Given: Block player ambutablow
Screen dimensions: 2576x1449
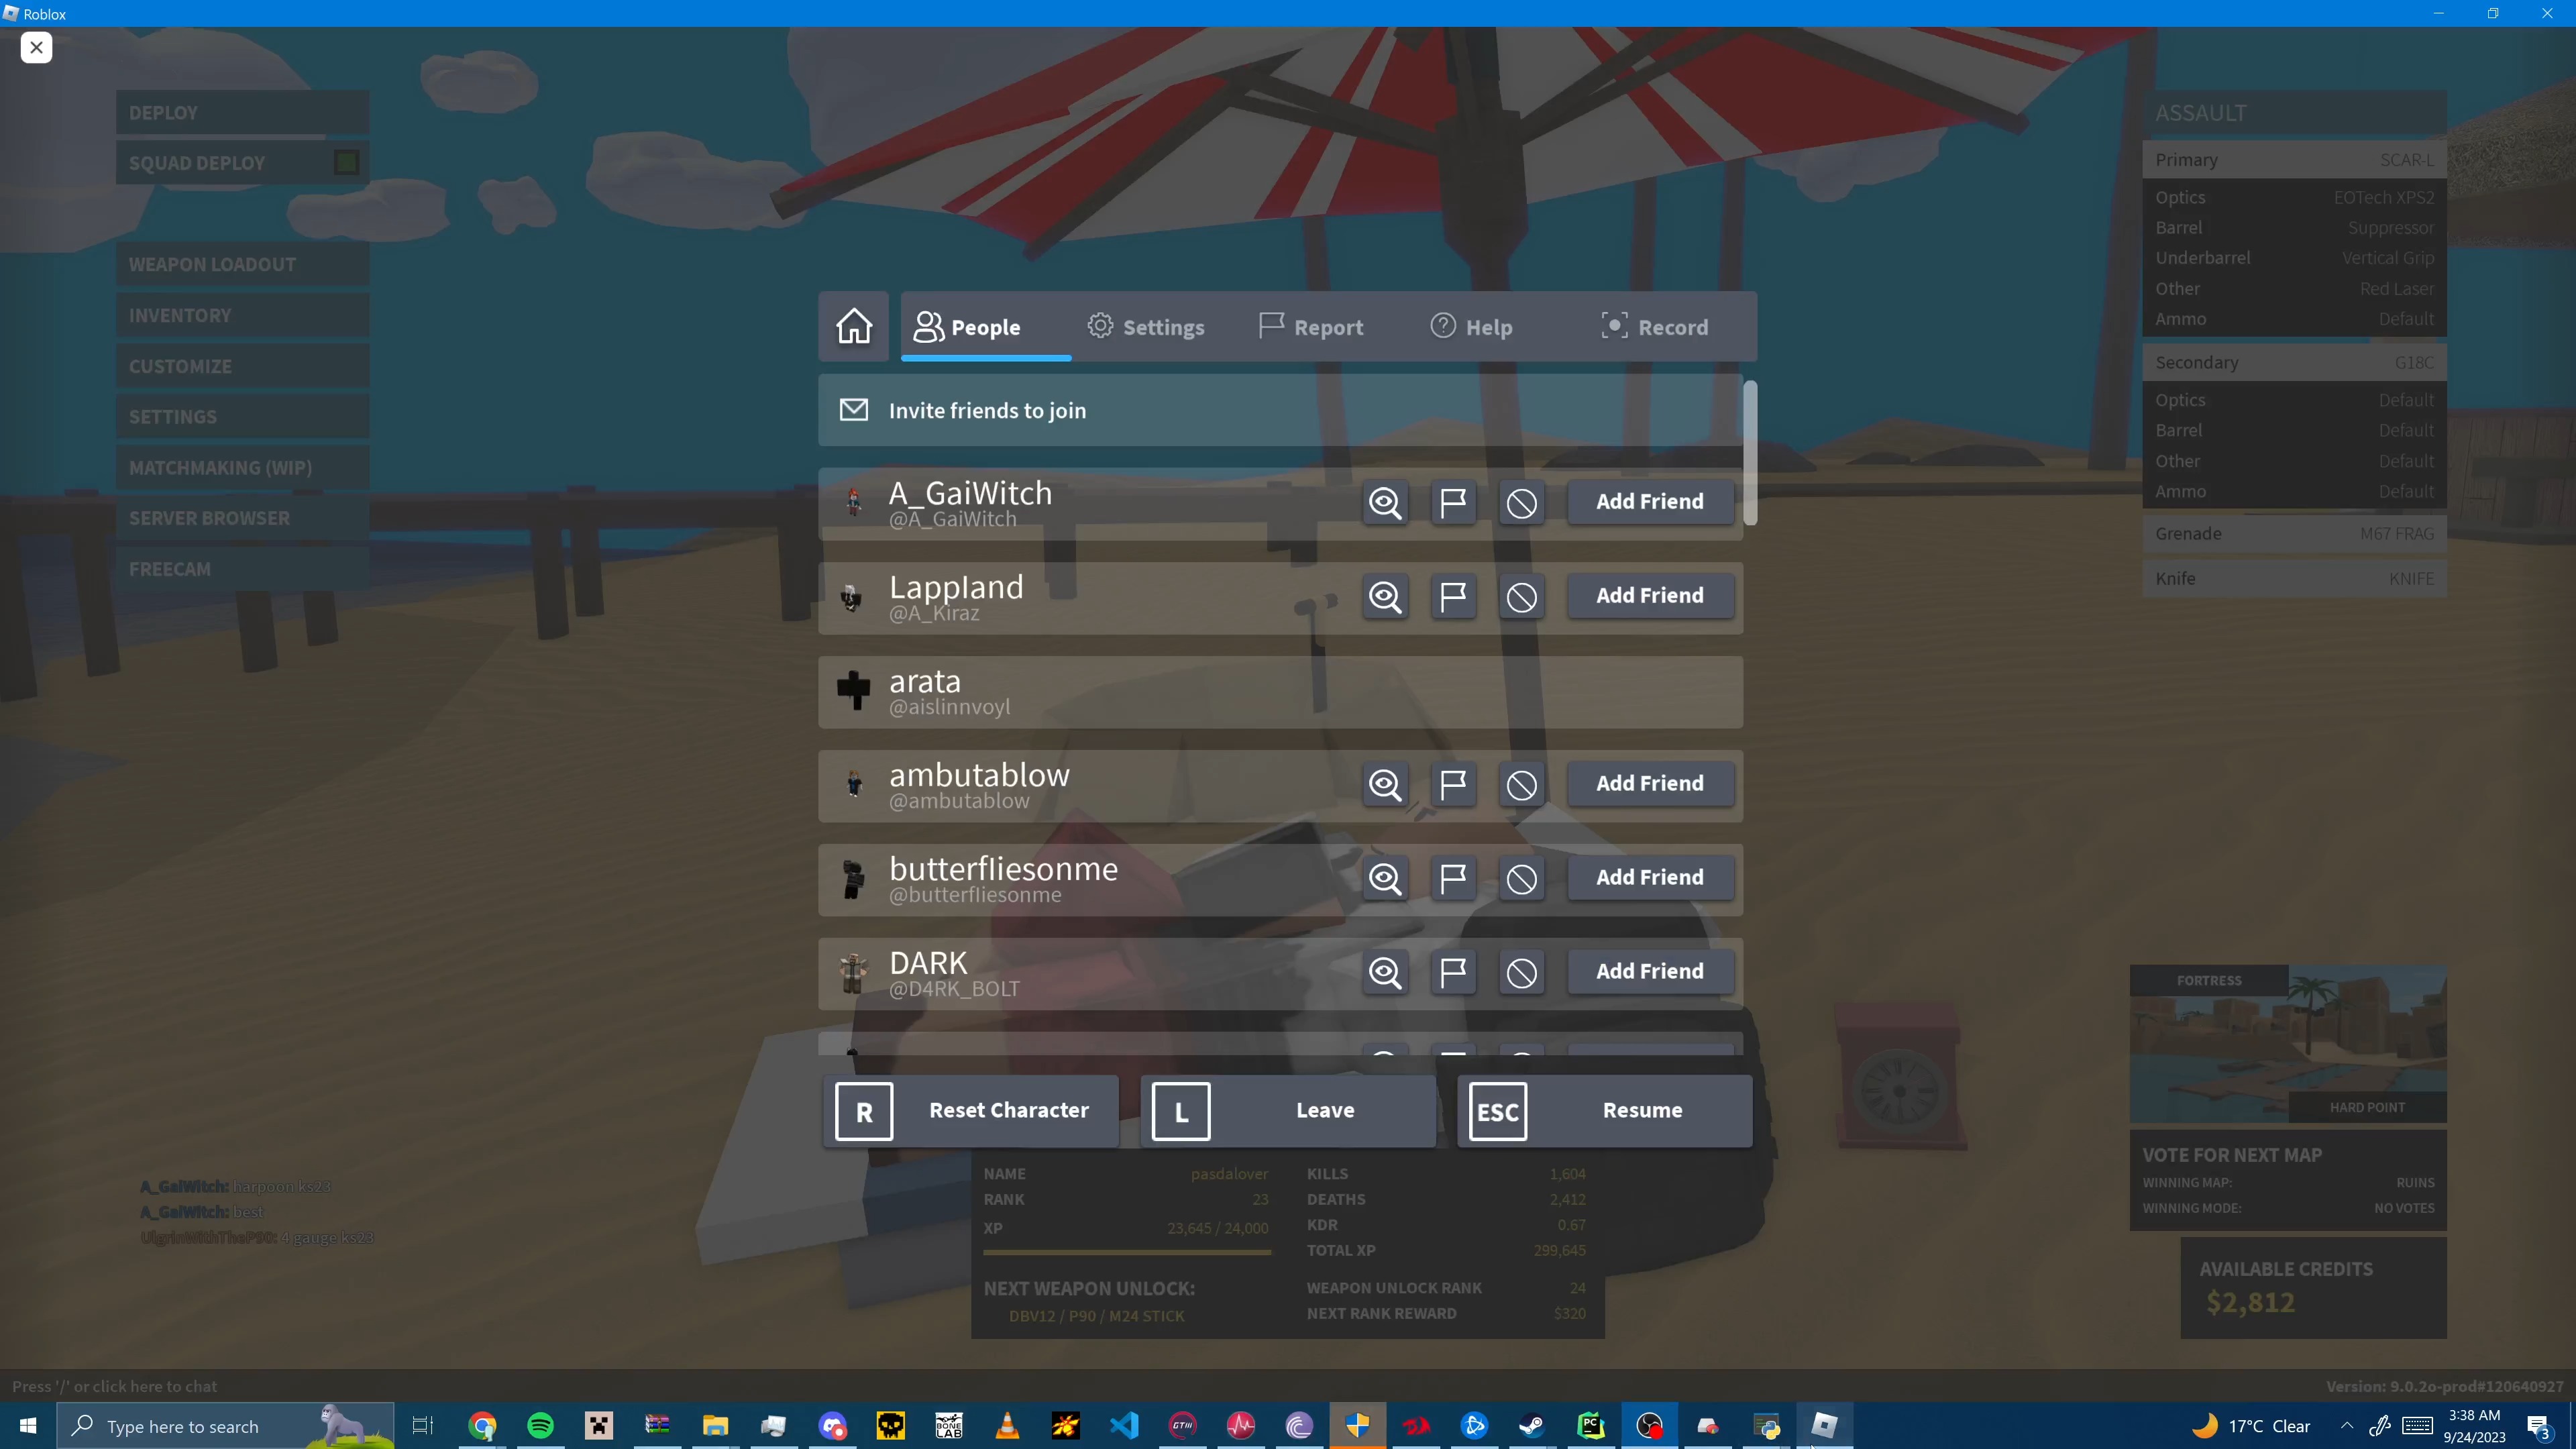Looking at the screenshot, I should click(x=1521, y=785).
